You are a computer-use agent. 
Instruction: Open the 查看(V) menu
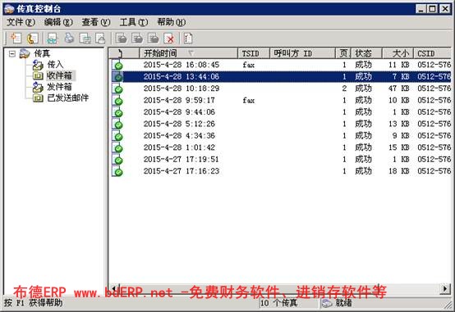pos(96,22)
